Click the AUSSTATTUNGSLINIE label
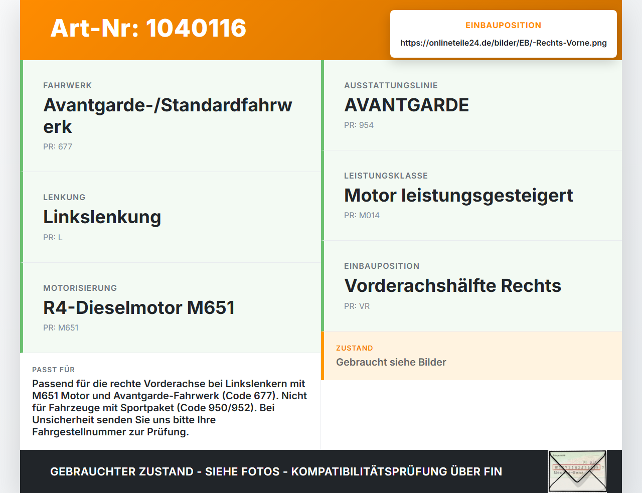The width and height of the screenshot is (642, 493). 391,85
